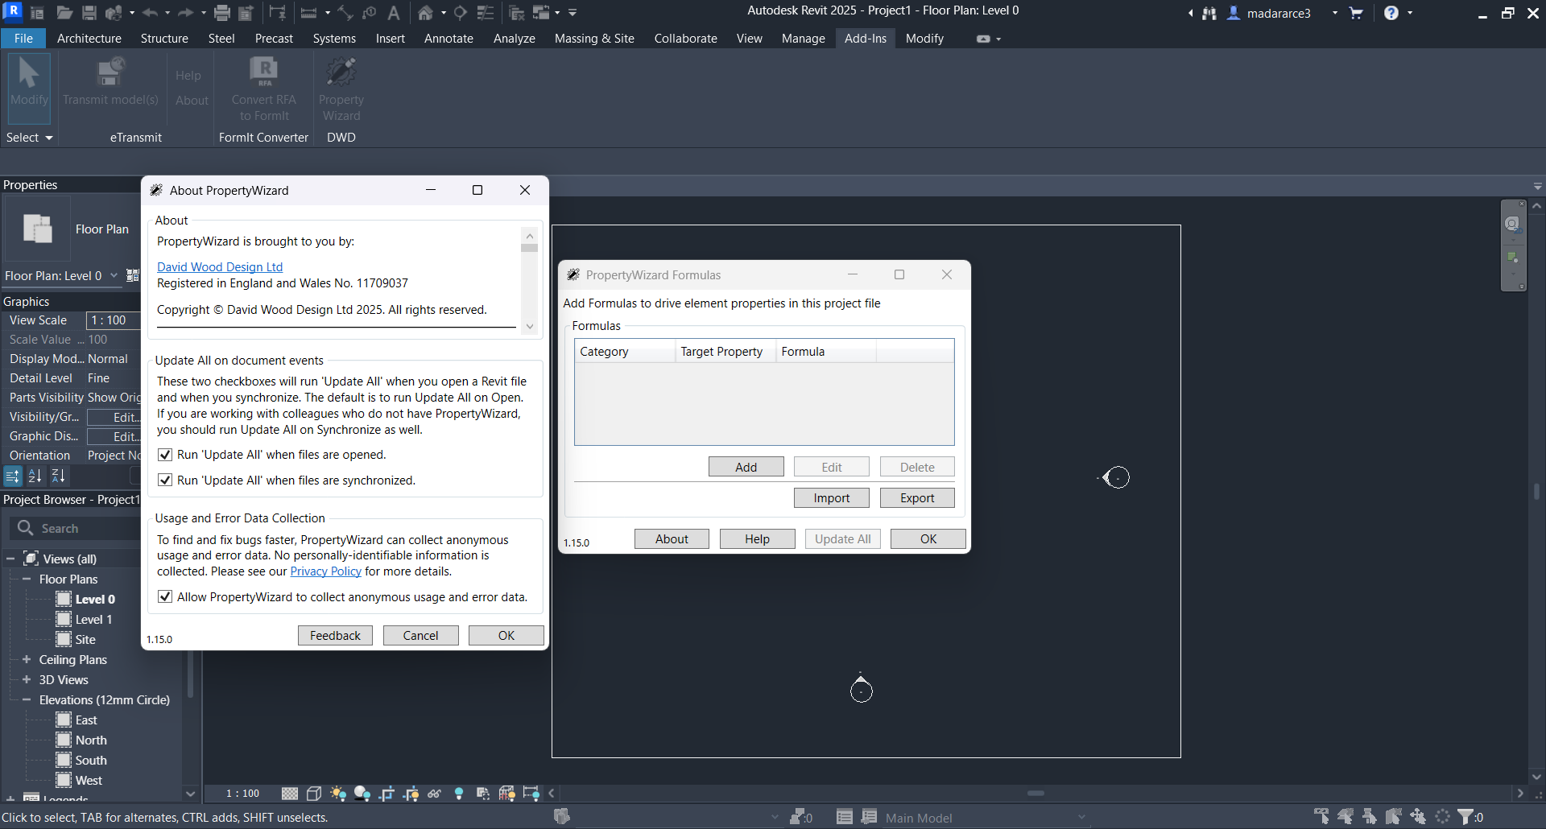
Task: Click the Save disk icon in quick access toolbar
Action: click(89, 13)
